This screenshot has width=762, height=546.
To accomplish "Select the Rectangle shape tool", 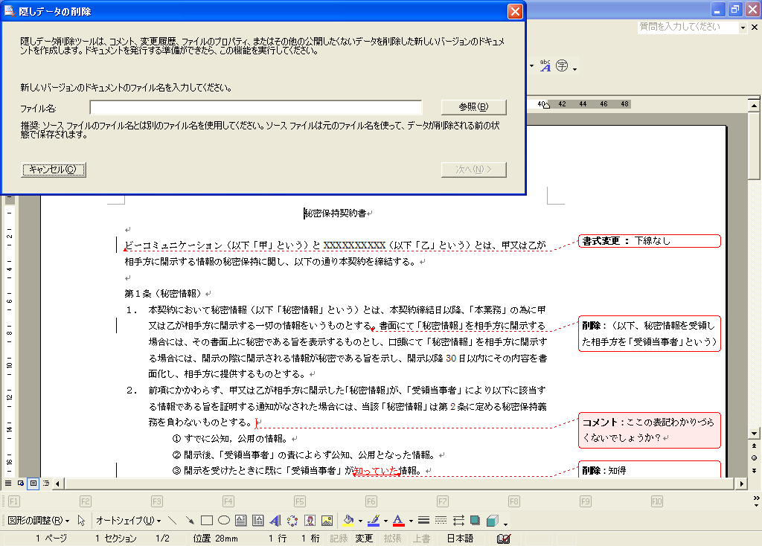I will [x=207, y=521].
